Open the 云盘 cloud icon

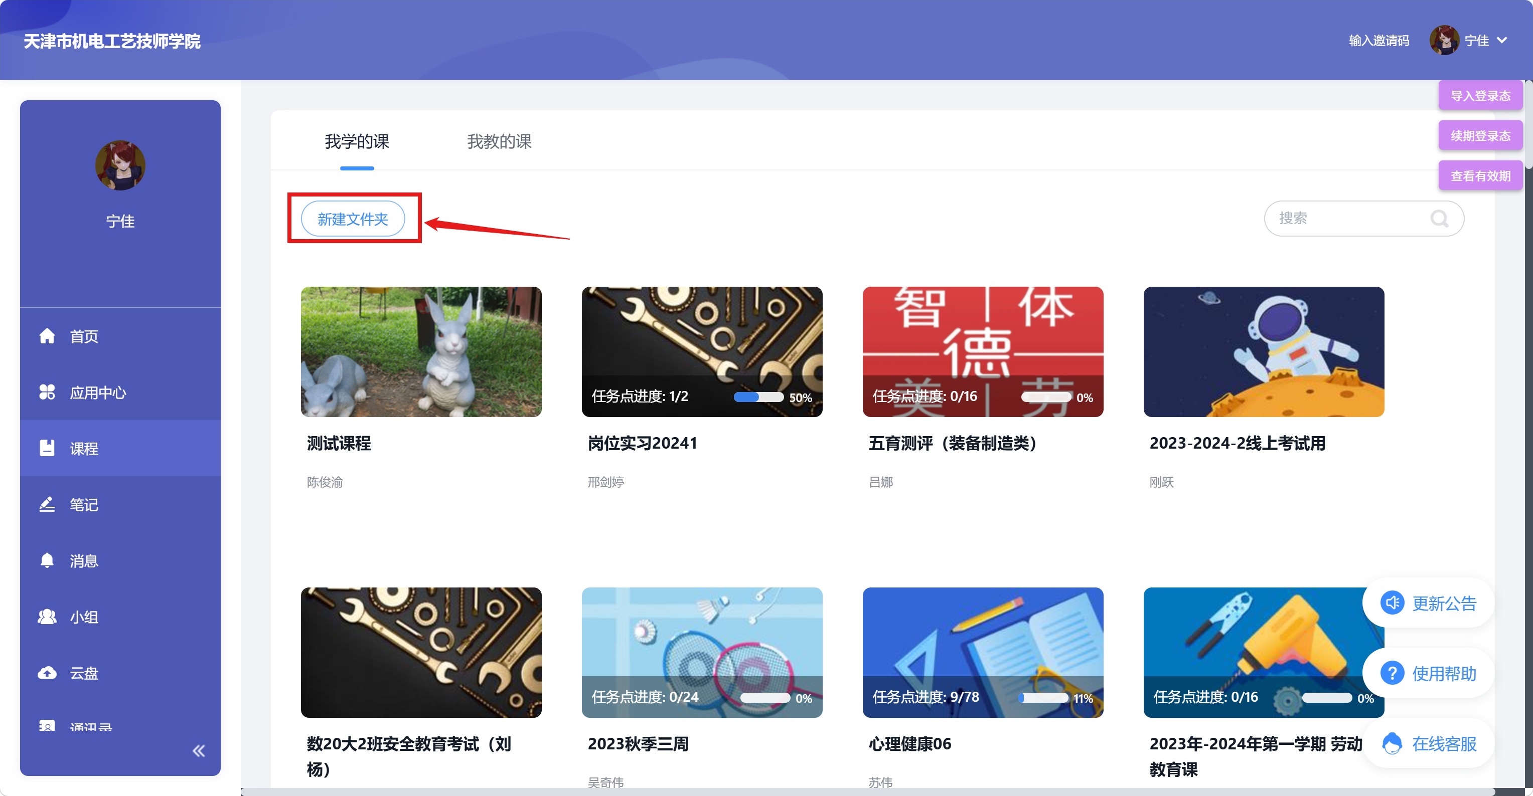click(47, 673)
